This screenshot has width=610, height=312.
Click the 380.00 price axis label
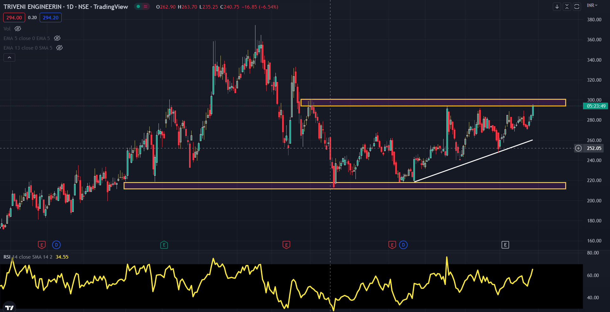(594, 20)
